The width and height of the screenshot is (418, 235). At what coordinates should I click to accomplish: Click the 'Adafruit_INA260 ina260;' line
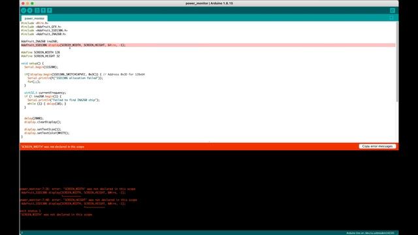point(39,42)
